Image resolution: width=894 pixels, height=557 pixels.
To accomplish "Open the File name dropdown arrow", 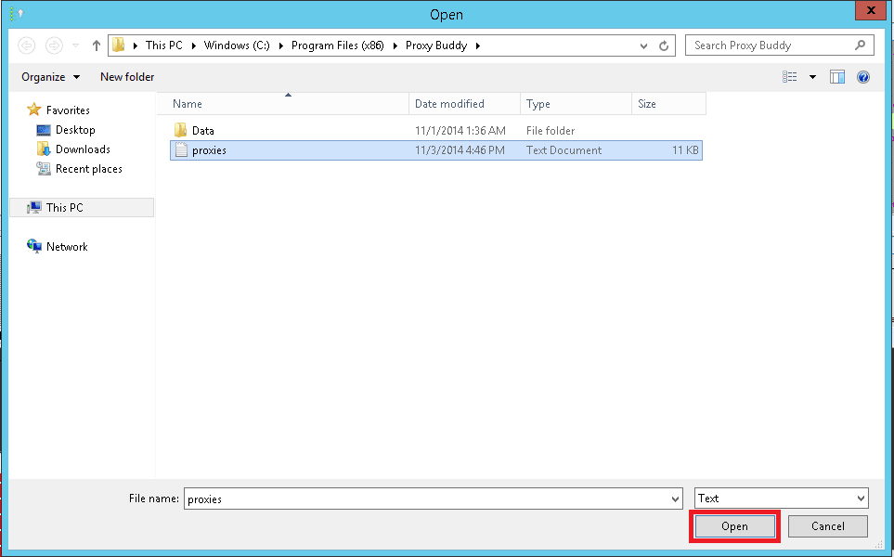I will click(x=676, y=499).
